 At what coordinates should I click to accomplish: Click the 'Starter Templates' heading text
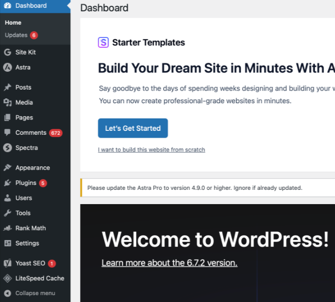pyautogui.click(x=148, y=42)
